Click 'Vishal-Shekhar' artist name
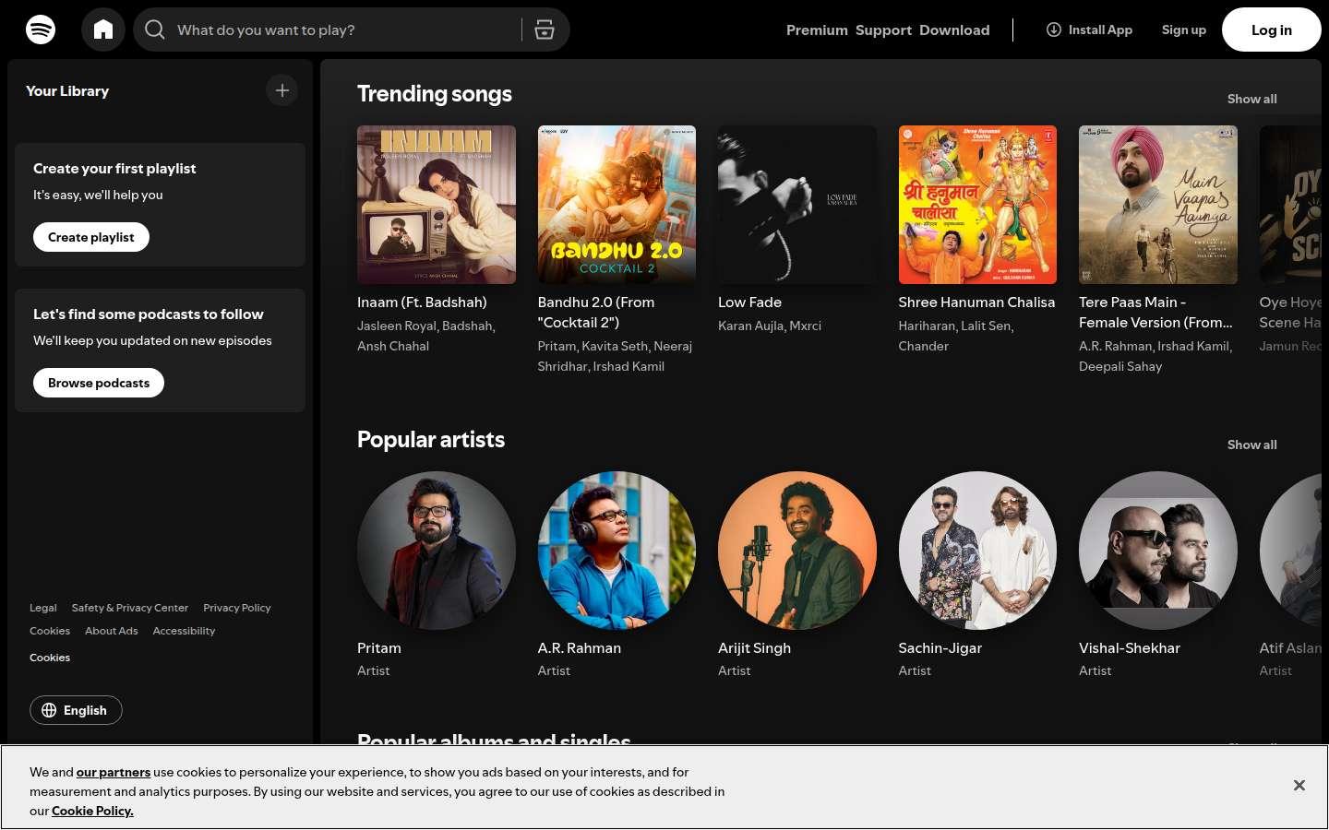This screenshot has height=830, width=1329. 1130,648
